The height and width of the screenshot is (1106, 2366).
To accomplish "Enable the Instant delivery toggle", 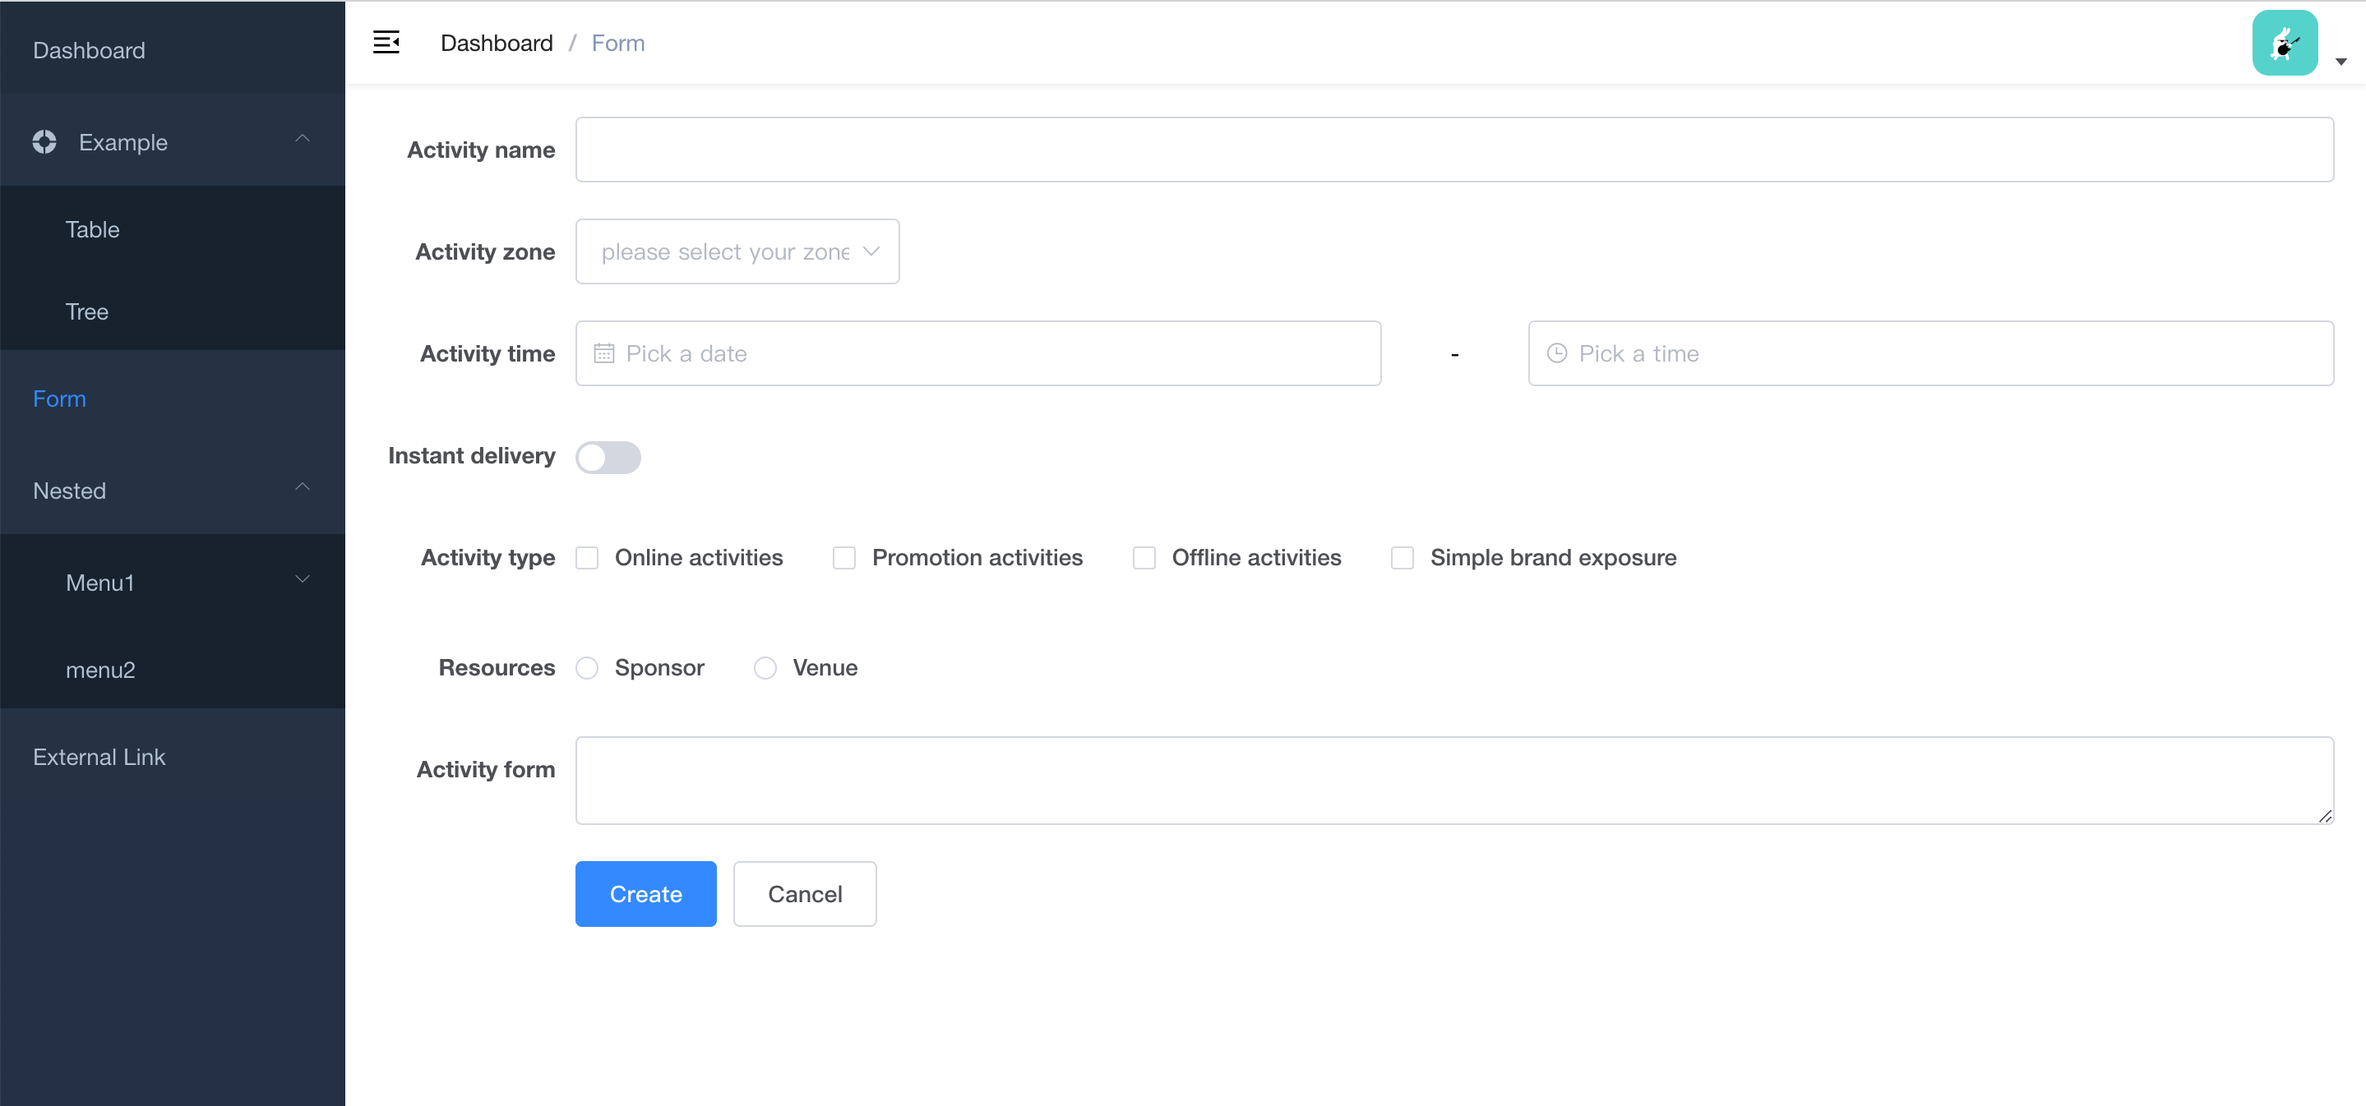I will (x=609, y=457).
